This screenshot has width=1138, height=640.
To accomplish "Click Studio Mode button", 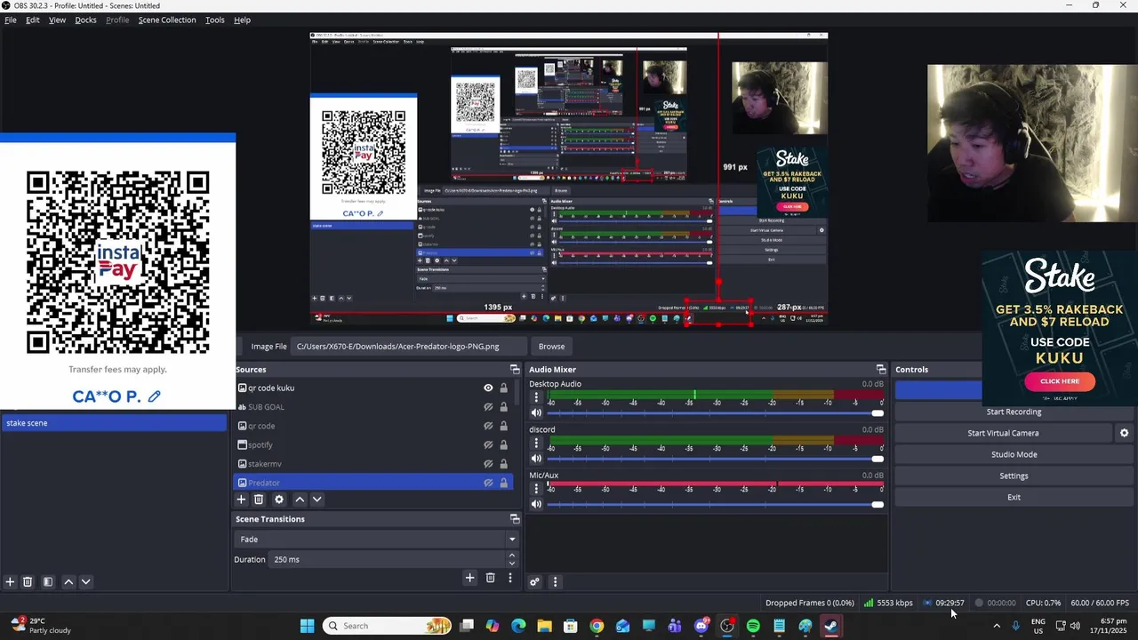I will [1014, 454].
